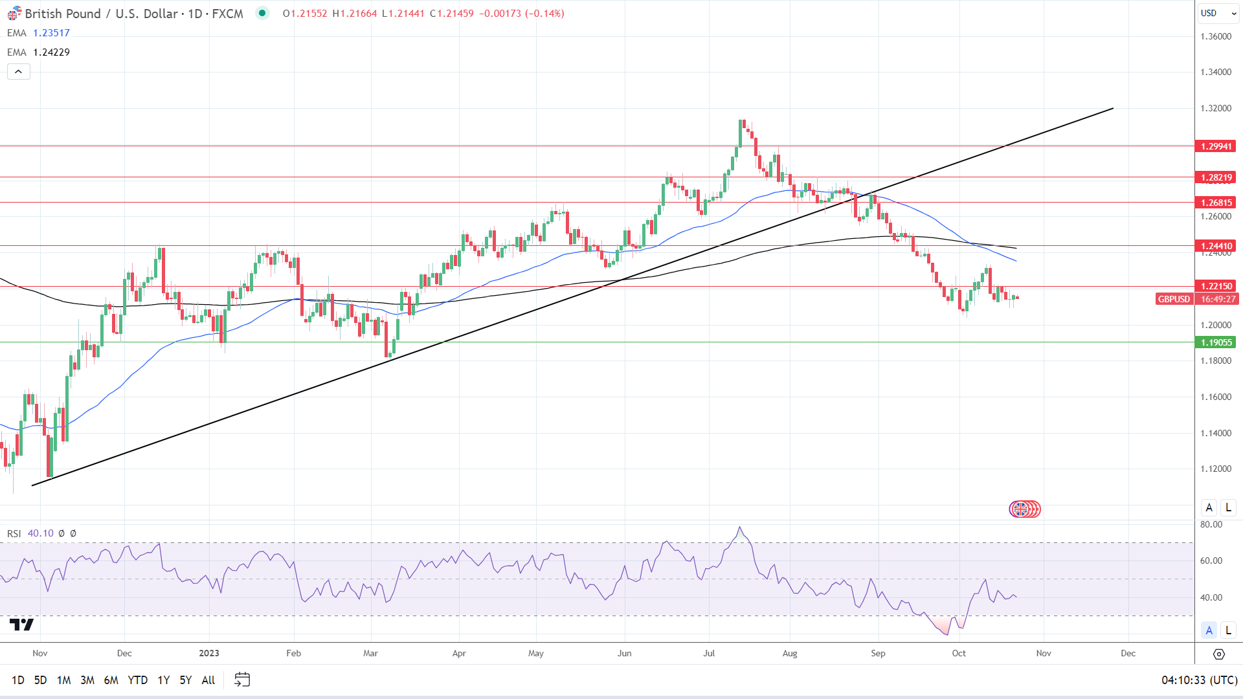The height and width of the screenshot is (699, 1243).
Task: Select the 6M time range
Action: (111, 680)
